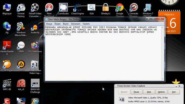
Task: Select the AIMP3 shortcut icon
Action: coord(21,64)
